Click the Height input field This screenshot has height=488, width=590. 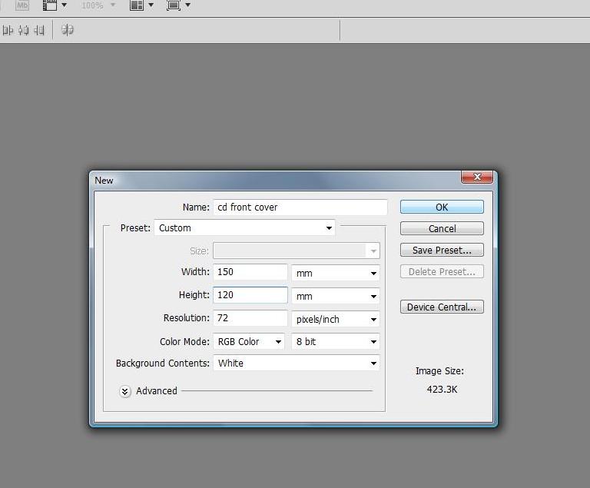[x=250, y=295]
